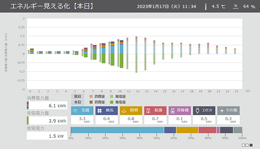Click the blue 空調 segment in percentage bar
This screenshot has width=260, height=149.
(x=117, y=130)
